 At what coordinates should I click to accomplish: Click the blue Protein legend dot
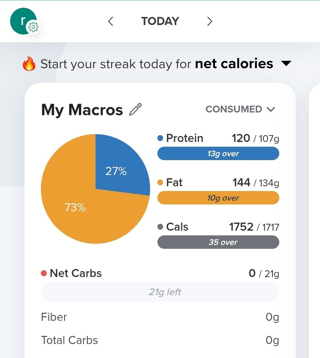pos(160,138)
